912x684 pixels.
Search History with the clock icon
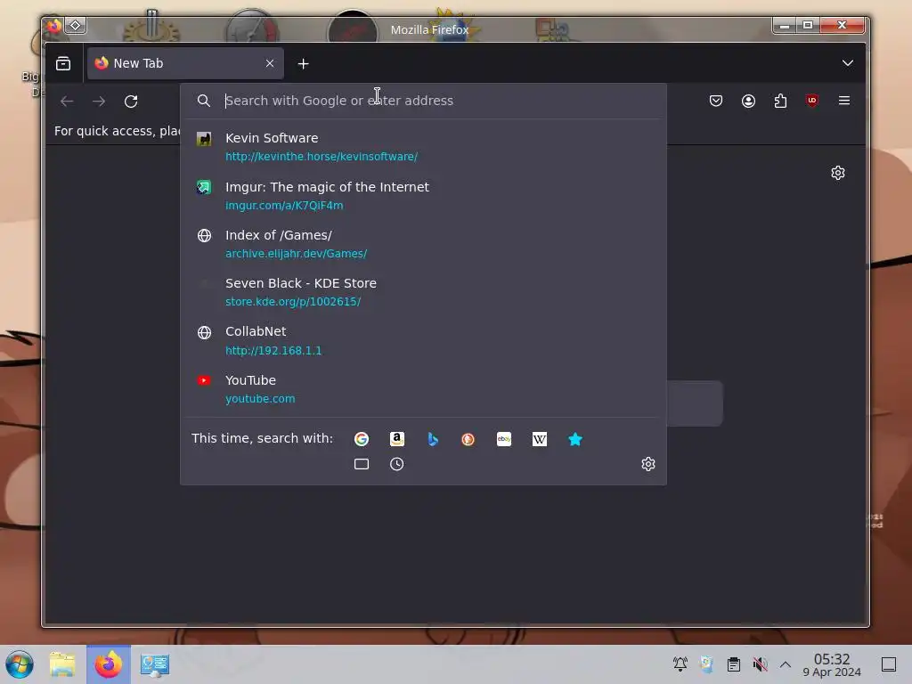[396, 464]
